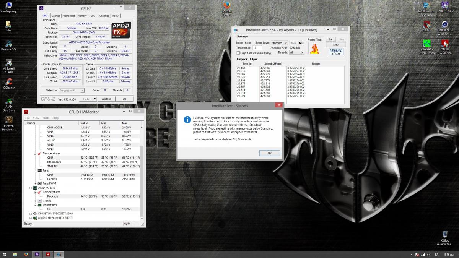Image resolution: width=459 pixels, height=258 pixels.
Task: Click the Value column header in HWMonitor
Action: click(x=90, y=123)
